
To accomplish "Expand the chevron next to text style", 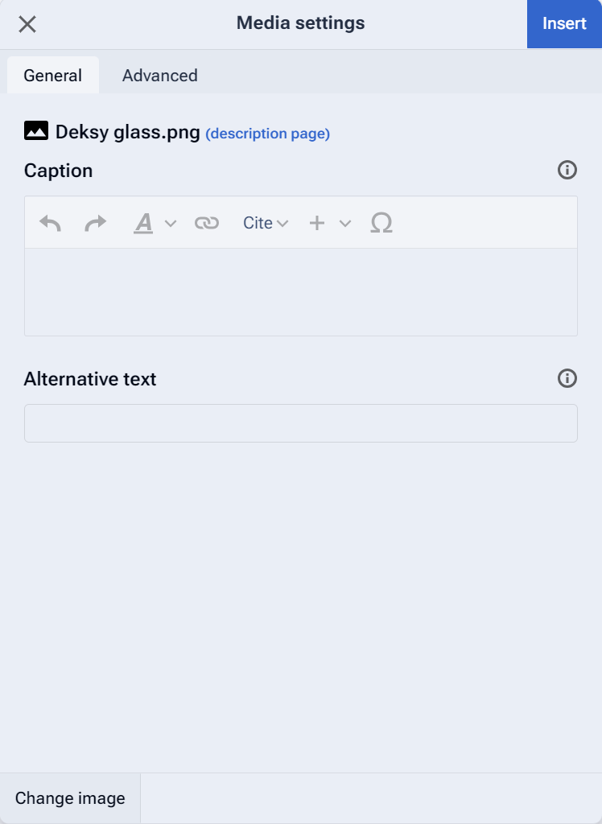I will [171, 224].
